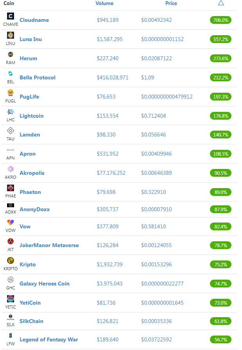Click the PugLife pug icon
This screenshot has height=350, width=242.
[11, 93]
